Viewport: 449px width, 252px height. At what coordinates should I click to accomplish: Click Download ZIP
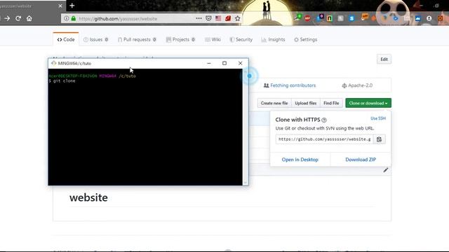(361, 160)
